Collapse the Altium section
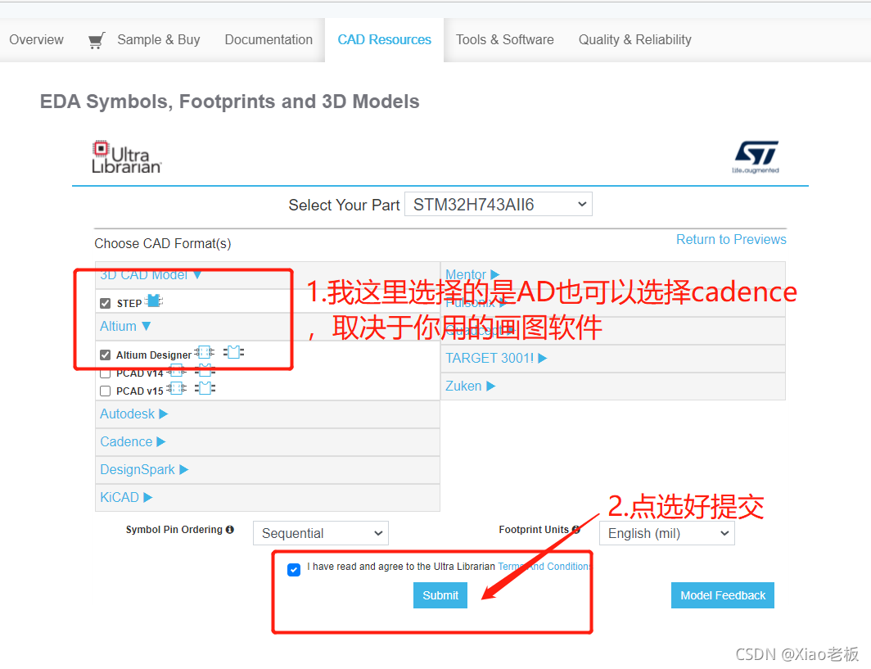This screenshot has height=669, width=871. (x=125, y=326)
